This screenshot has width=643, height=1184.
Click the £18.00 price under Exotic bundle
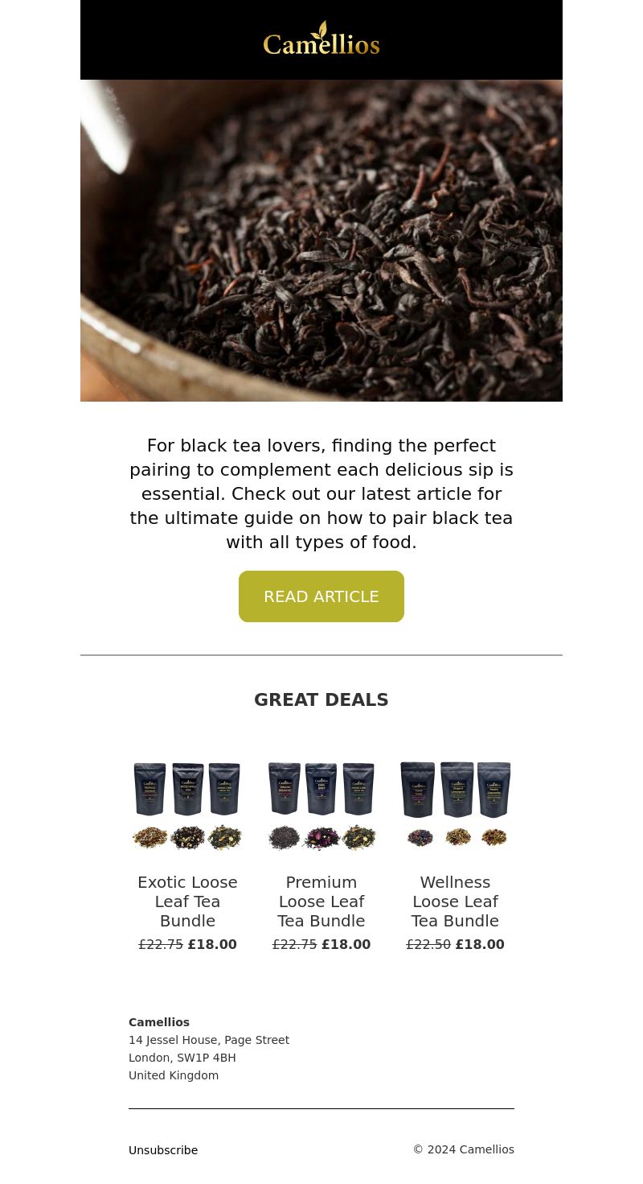tap(212, 945)
